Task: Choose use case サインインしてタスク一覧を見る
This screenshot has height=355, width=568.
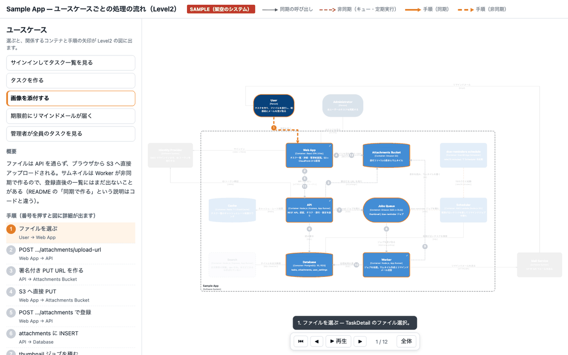Action: [x=71, y=63]
